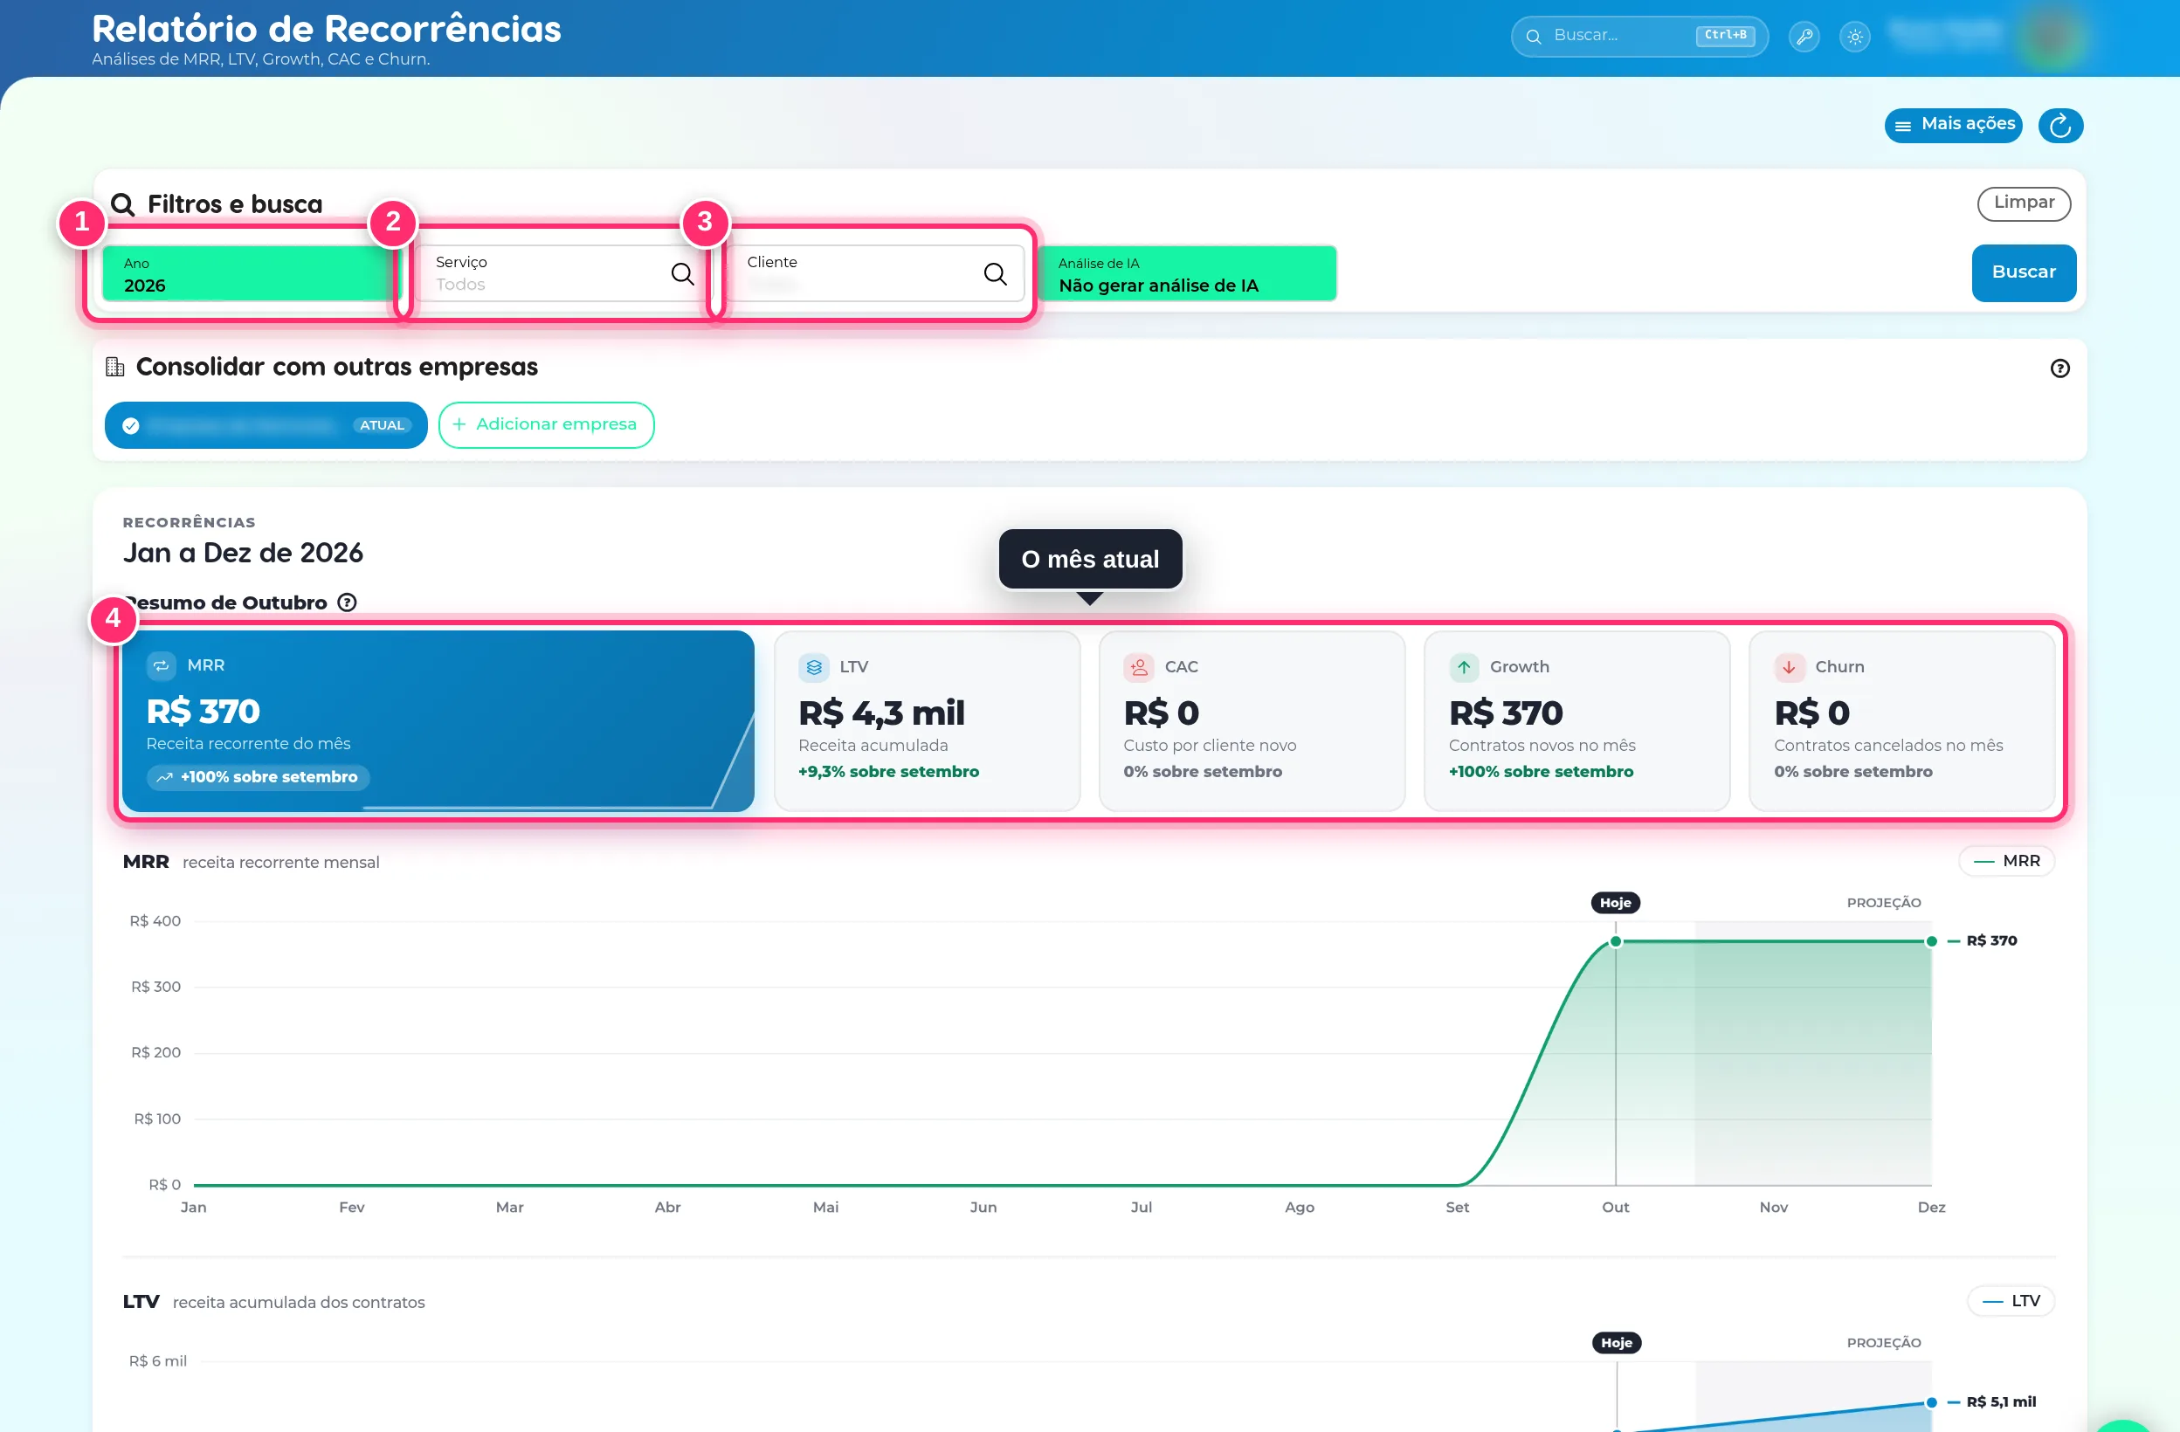Select the LTV summary card
The height and width of the screenshot is (1432, 2180).
point(927,721)
